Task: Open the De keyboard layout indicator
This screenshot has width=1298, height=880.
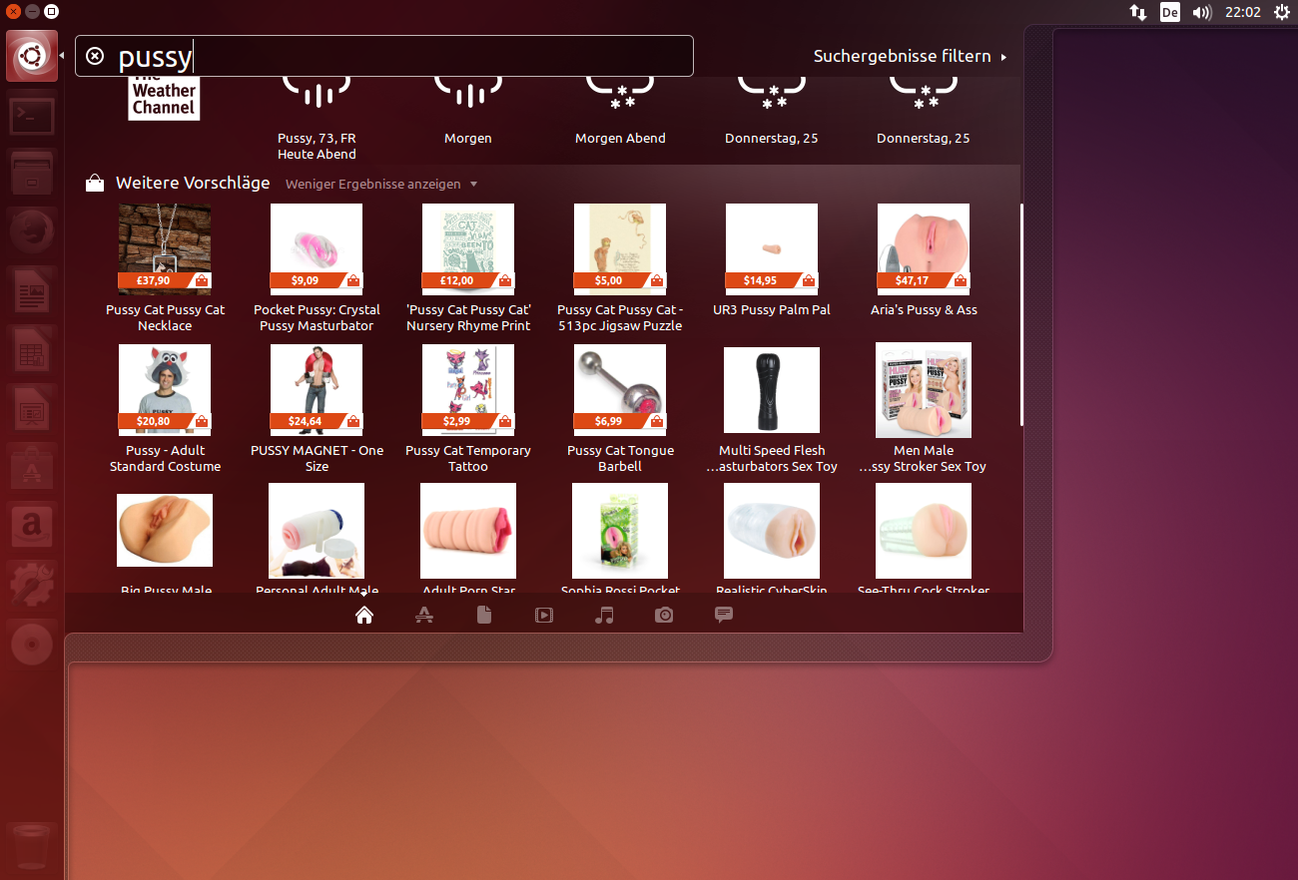Action: [x=1170, y=12]
